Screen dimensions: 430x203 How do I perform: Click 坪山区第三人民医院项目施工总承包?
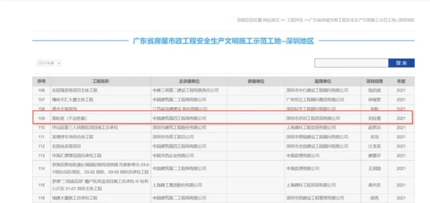pyautogui.click(x=85, y=128)
